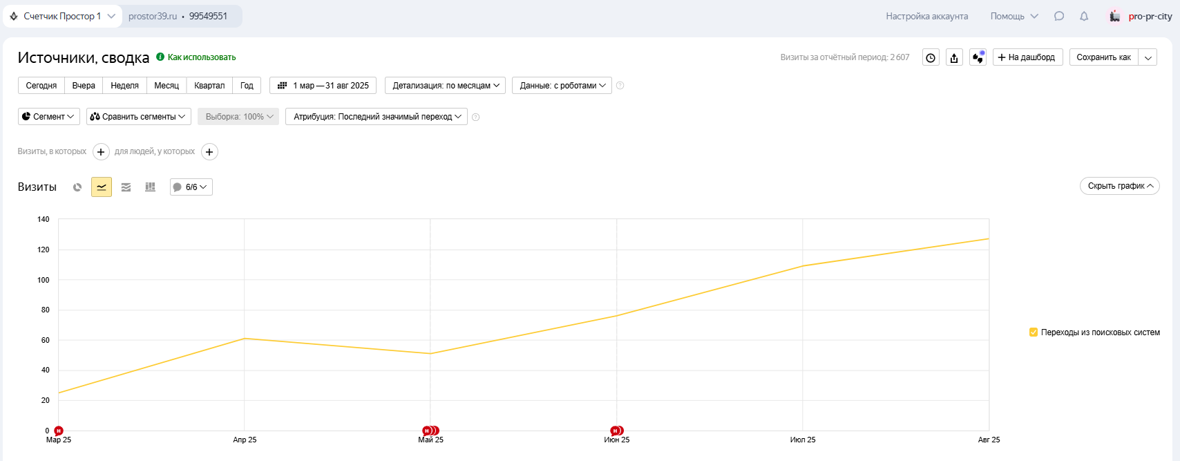Open the Данные: с роботами dropdown
This screenshot has height=461, width=1180.
pos(562,86)
